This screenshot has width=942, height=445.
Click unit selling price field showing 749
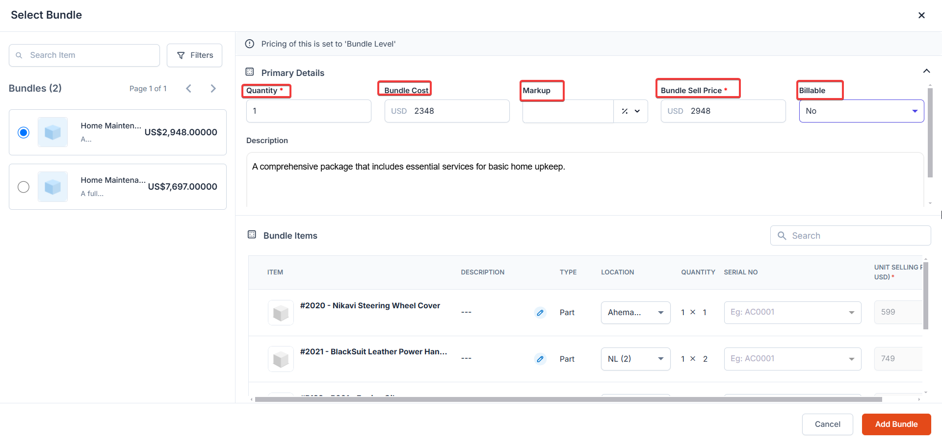tap(898, 359)
